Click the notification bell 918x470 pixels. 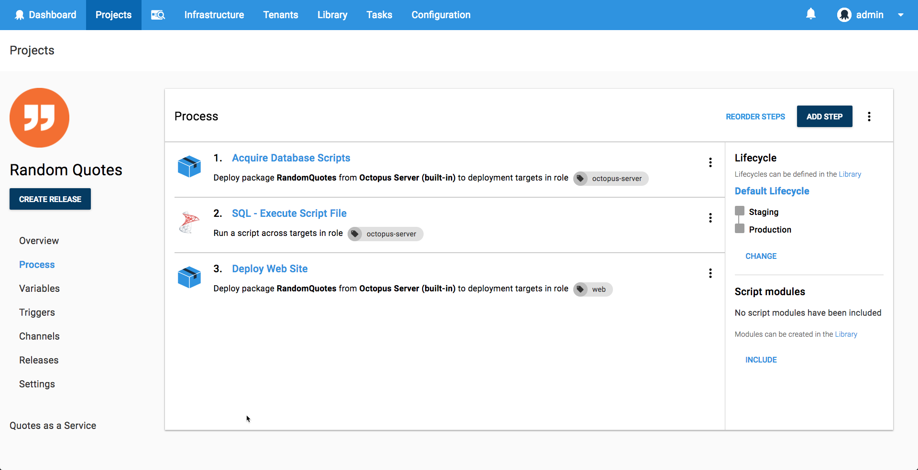[x=811, y=14]
